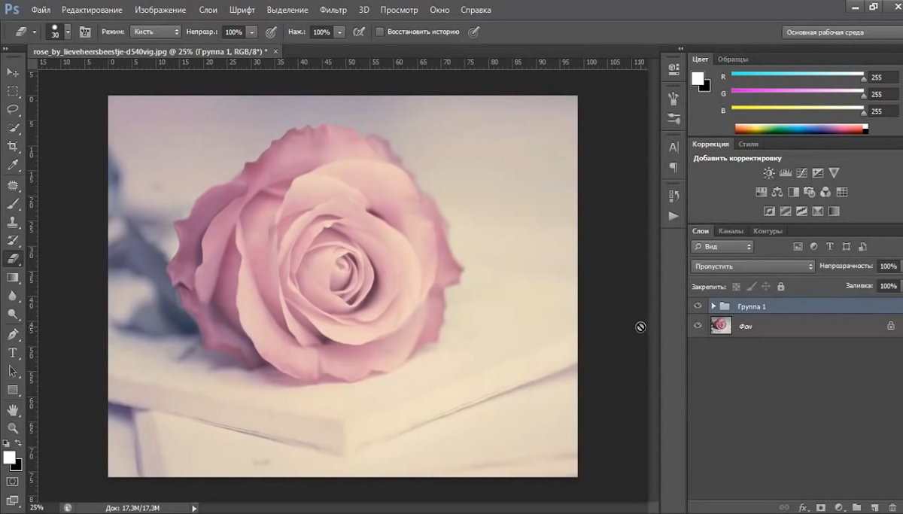
Task: Add a Color Balance adjustment (scales icon)
Action: pos(777,192)
